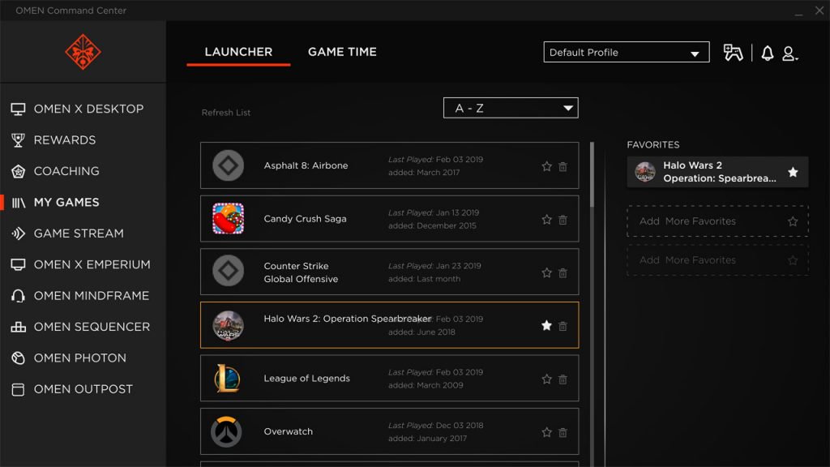
Task: Select the Candy Crush Saga title
Action: (305, 219)
